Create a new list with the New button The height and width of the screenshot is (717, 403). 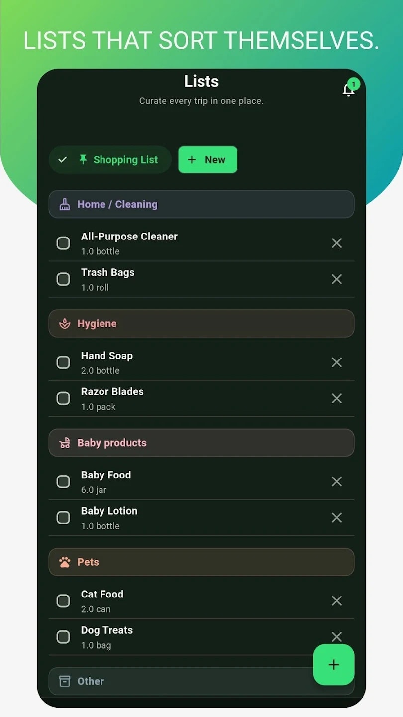[207, 159]
